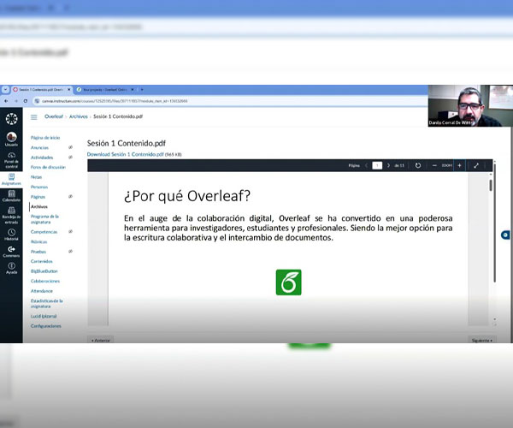Open Estadísticas de la asignatura link
This screenshot has width=513, height=428.
pyautogui.click(x=47, y=303)
